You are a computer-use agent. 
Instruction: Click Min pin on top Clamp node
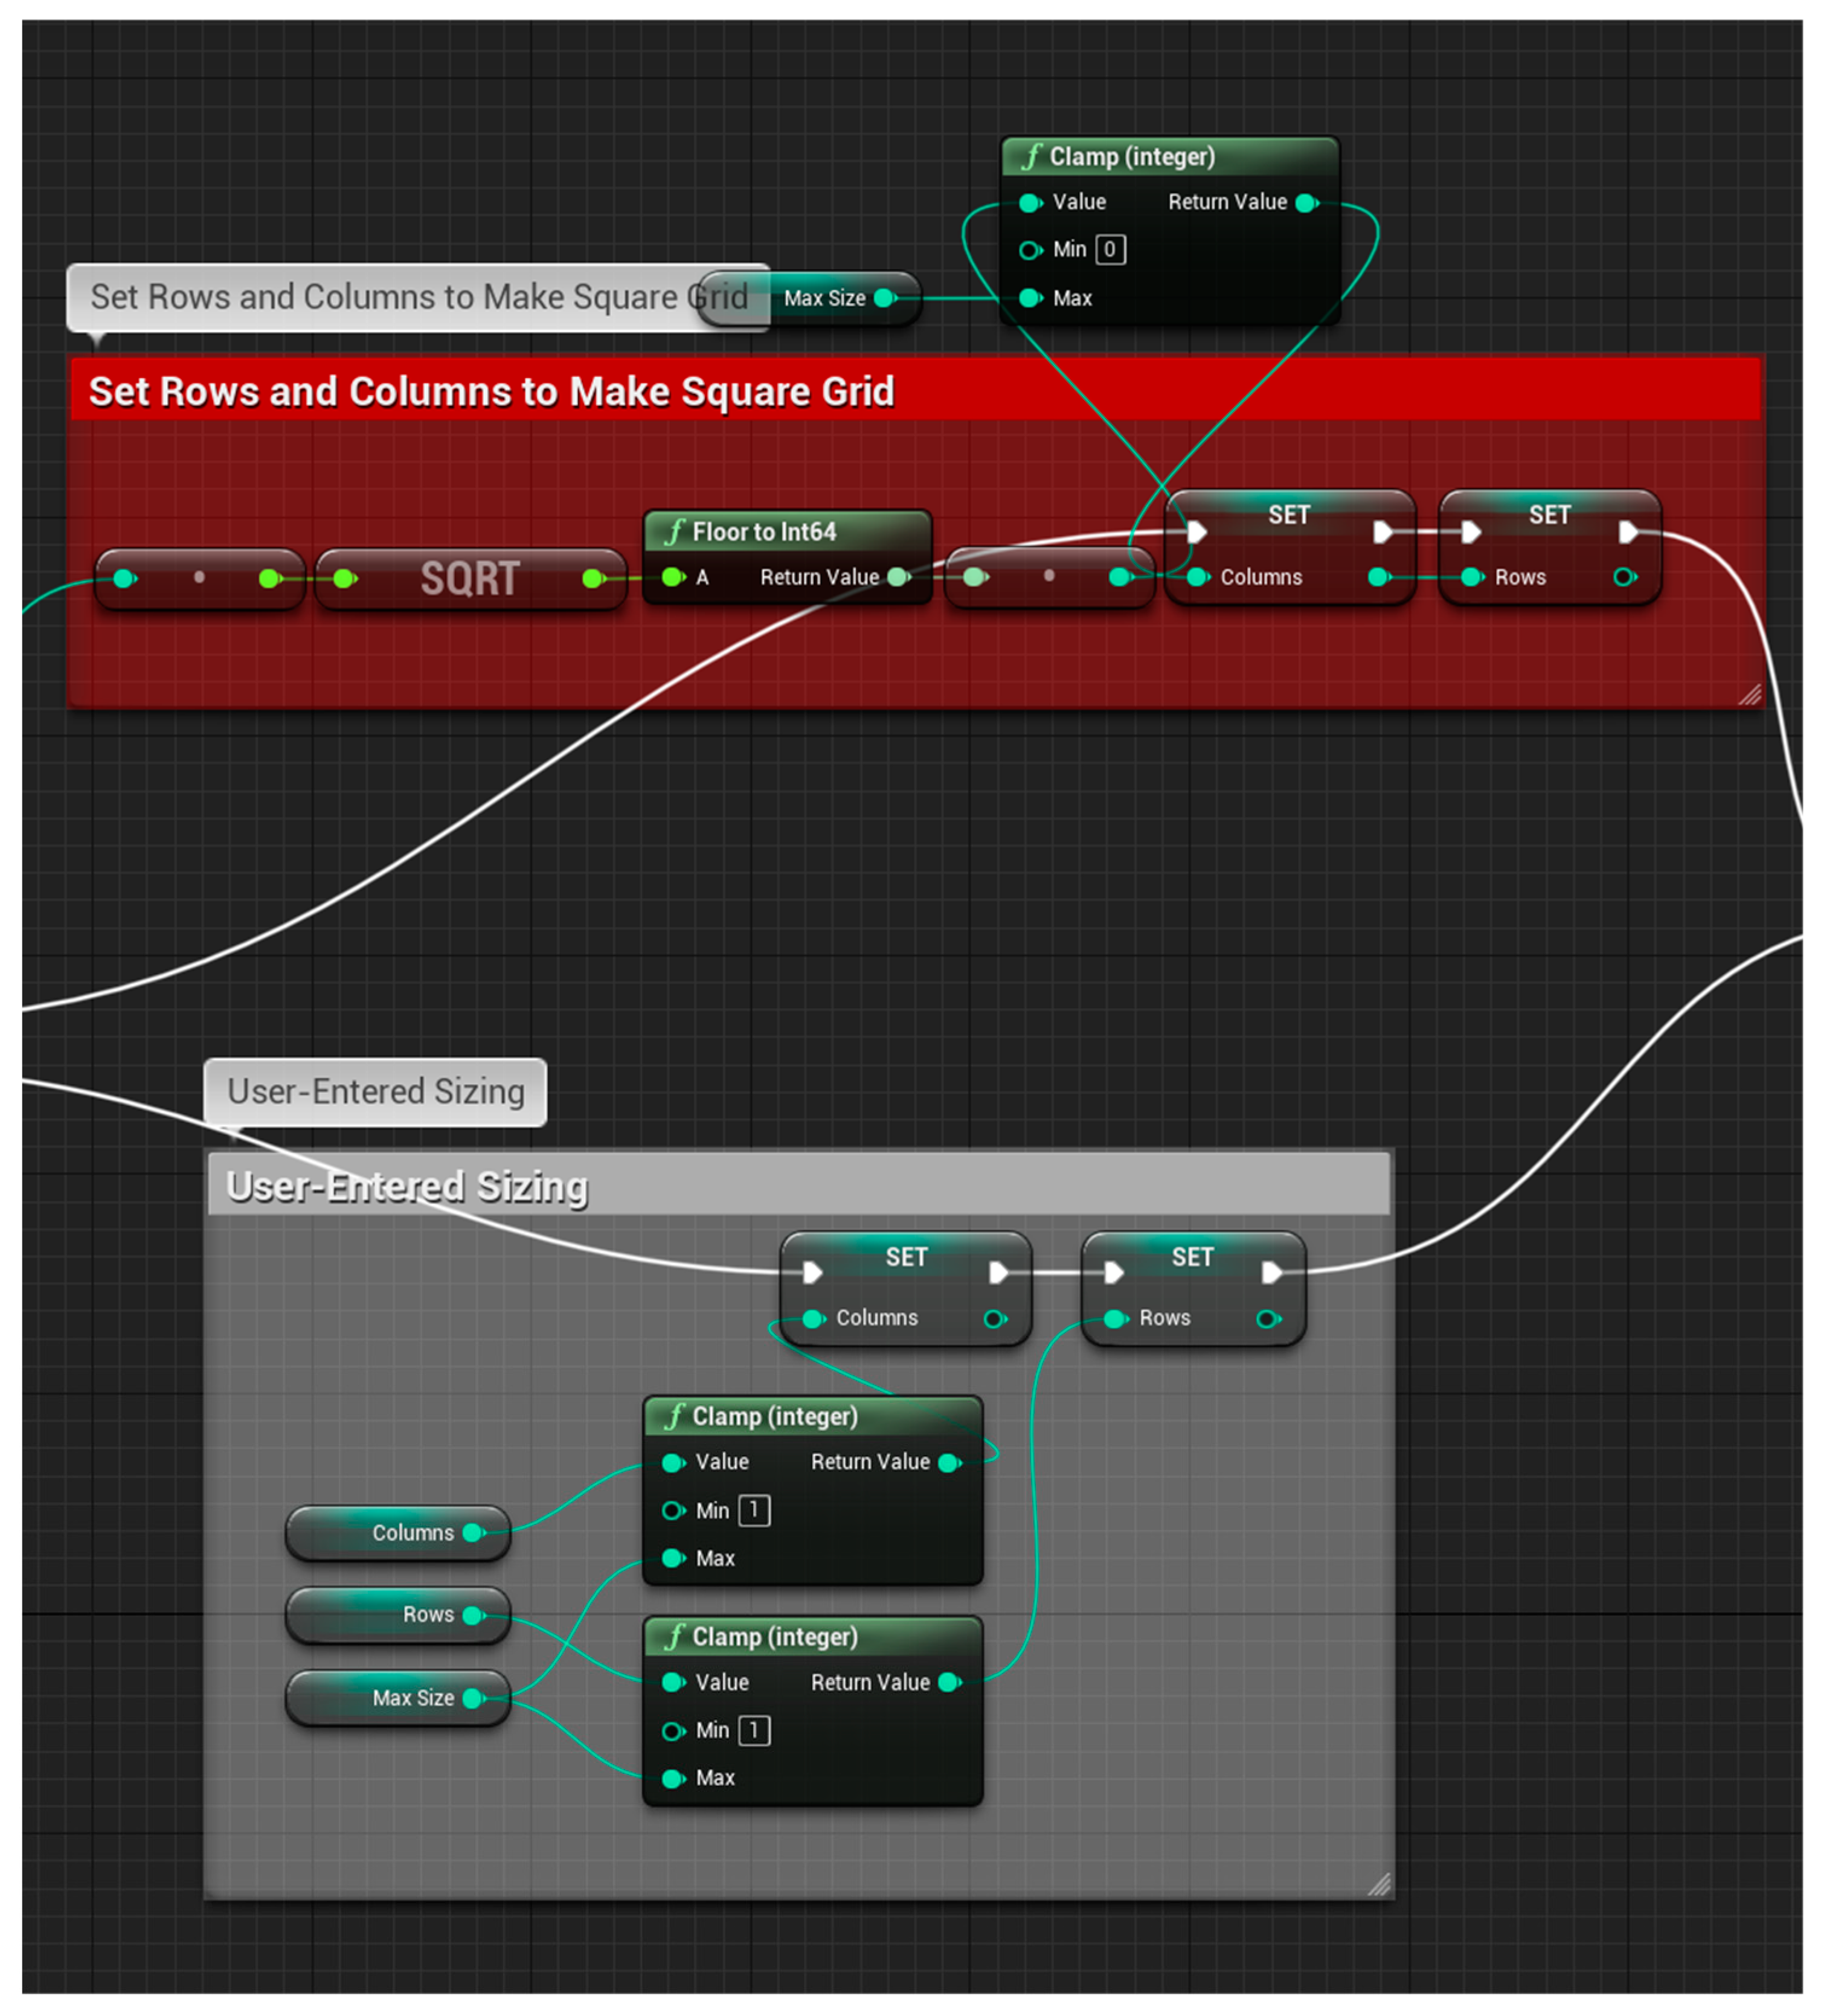point(1029,250)
